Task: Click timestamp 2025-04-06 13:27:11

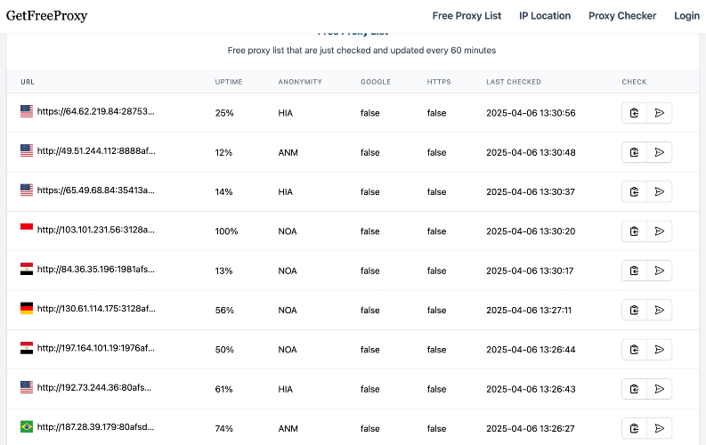Action: pos(529,310)
